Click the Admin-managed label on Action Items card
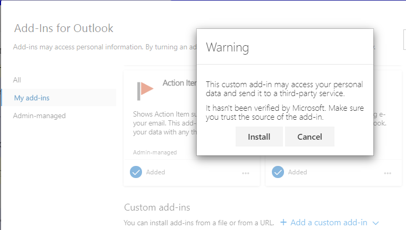The image size is (406, 230). (155, 152)
